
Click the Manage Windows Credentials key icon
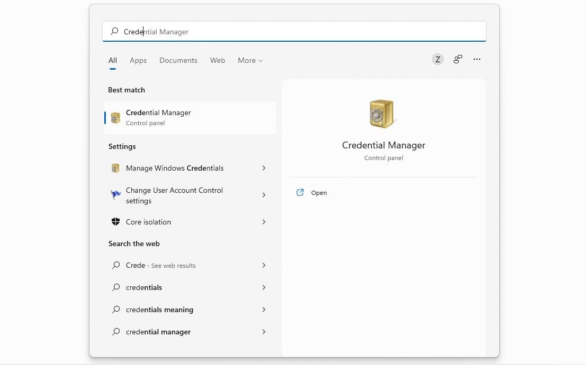pos(115,167)
